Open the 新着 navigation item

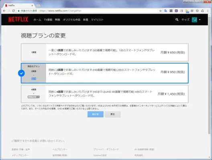86,20
